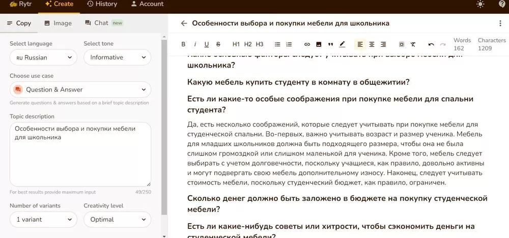Viewport: 509px width, 238px height.
Task: Click the heading 'Сколько денег должно быть заложено в бюджете'
Action: [337, 203]
